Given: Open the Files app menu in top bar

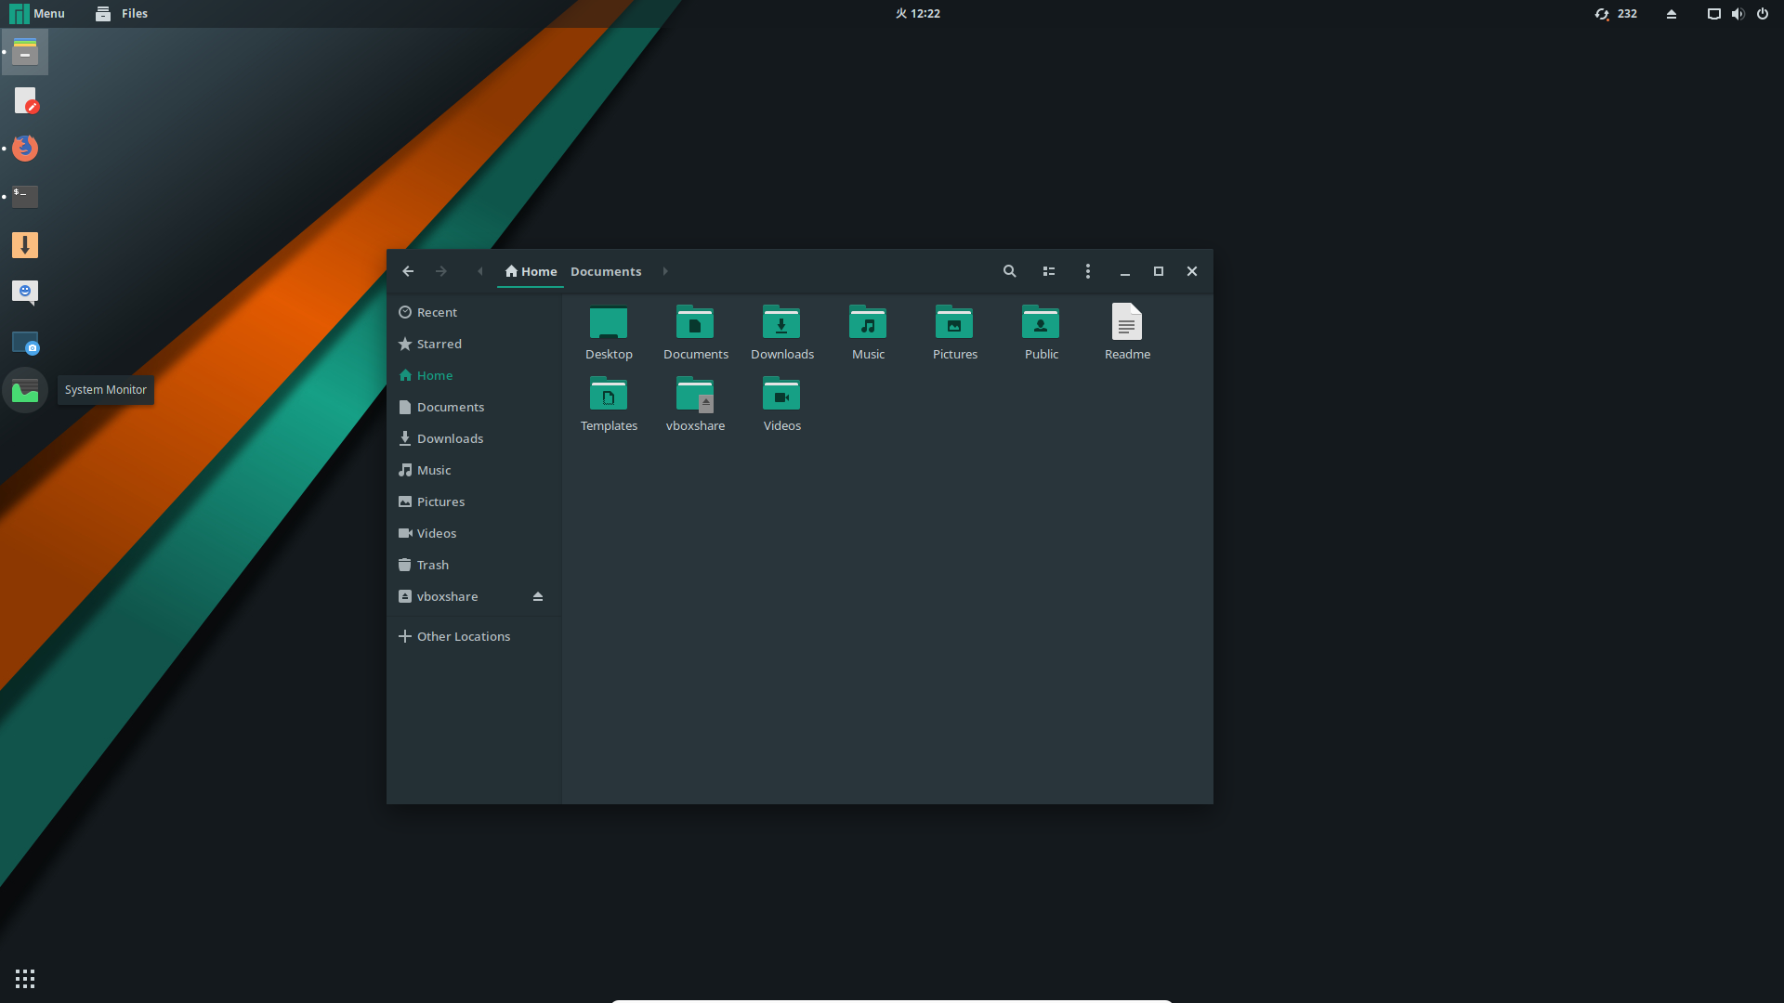Looking at the screenshot, I should [122, 13].
